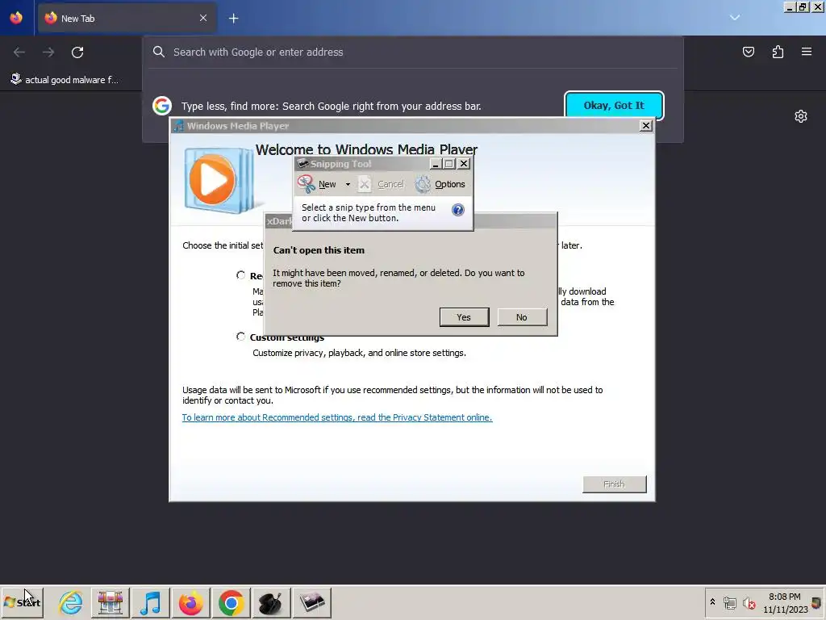Go back in Firefox
This screenshot has height=620, width=826.
(19, 52)
